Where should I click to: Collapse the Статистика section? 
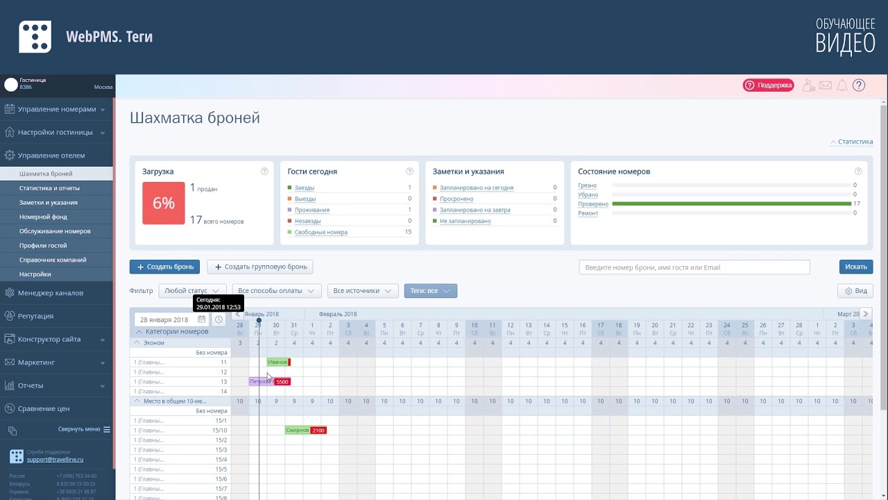click(x=851, y=142)
